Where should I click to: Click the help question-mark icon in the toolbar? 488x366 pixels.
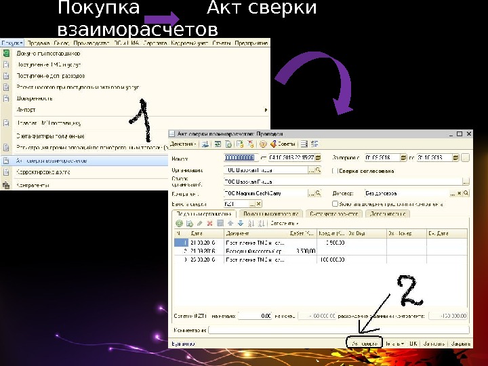[263, 144]
